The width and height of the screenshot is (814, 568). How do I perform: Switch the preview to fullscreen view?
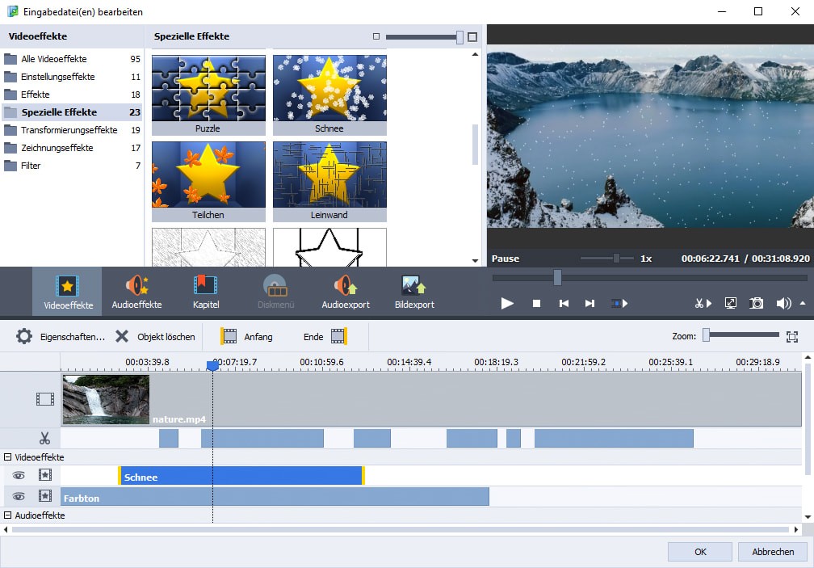731,303
